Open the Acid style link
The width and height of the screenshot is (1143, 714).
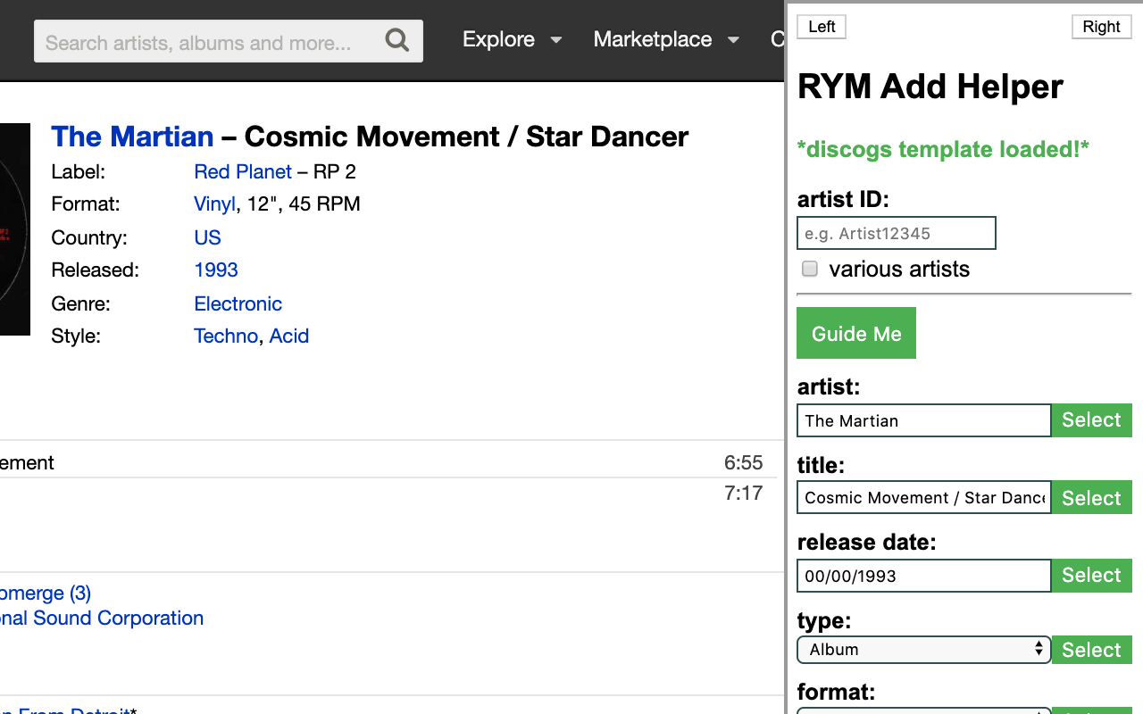point(289,336)
